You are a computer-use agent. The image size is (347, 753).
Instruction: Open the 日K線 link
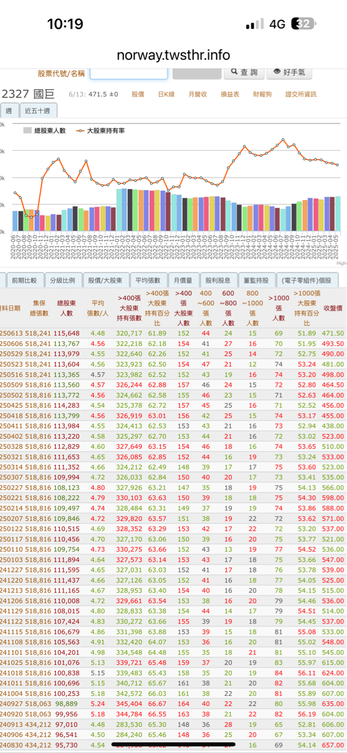166,94
